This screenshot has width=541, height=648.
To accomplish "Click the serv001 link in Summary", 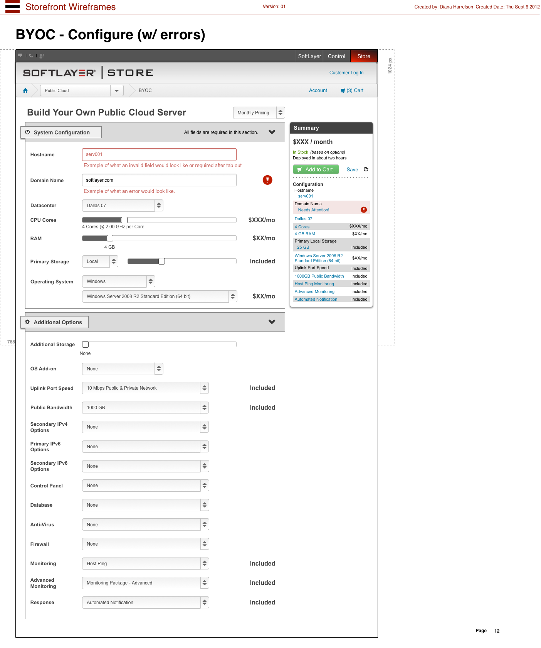I will click(306, 196).
